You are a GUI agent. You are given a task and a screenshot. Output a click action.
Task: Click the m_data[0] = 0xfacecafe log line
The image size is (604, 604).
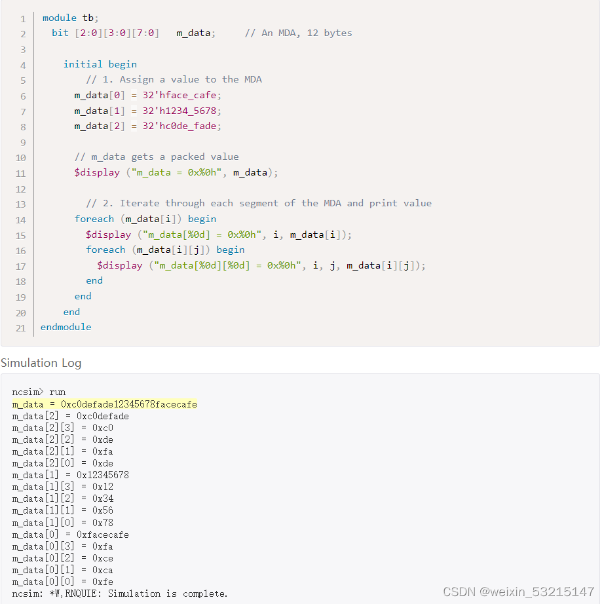coord(70,535)
